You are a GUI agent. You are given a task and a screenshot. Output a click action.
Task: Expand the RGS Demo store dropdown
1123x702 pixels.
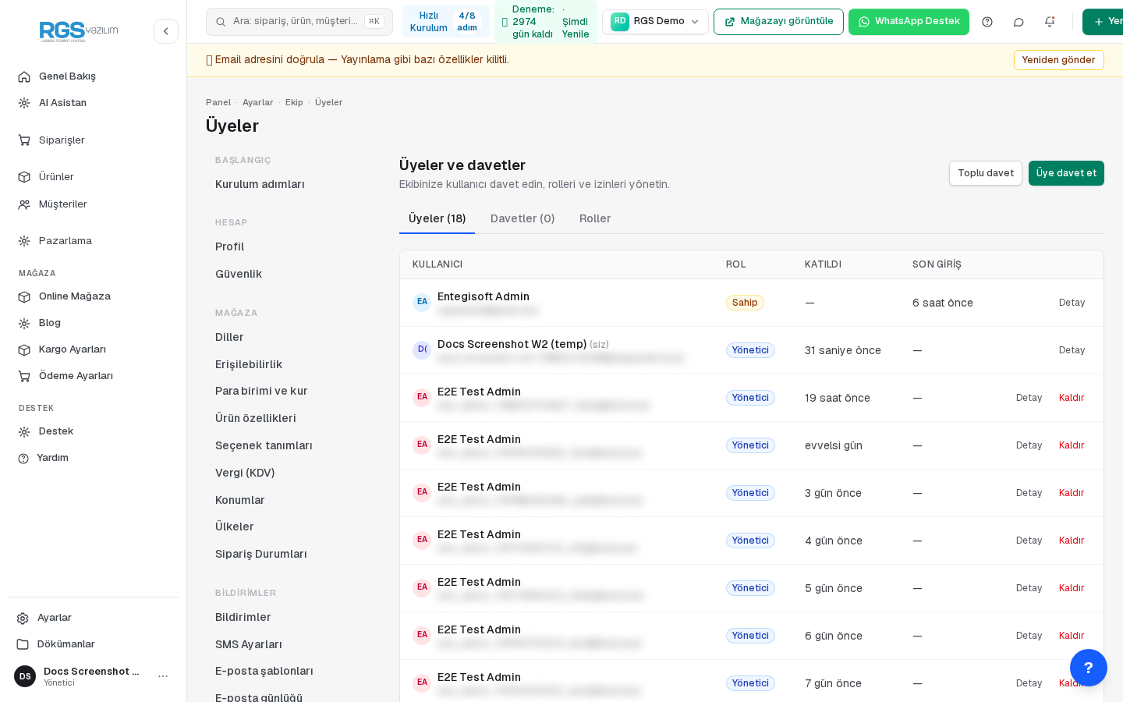tap(655, 22)
